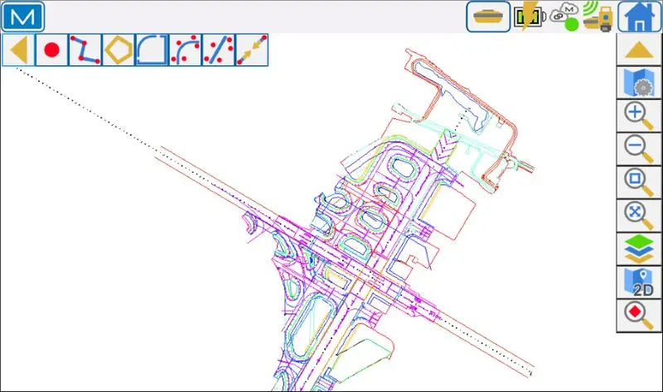The height and width of the screenshot is (392, 663).
Task: Select the polygon area drawing tool
Action: pos(119,50)
